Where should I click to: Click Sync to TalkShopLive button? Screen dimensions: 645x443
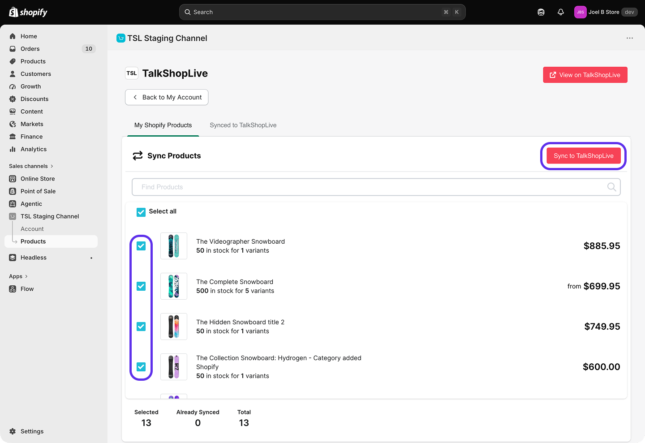pyautogui.click(x=584, y=156)
